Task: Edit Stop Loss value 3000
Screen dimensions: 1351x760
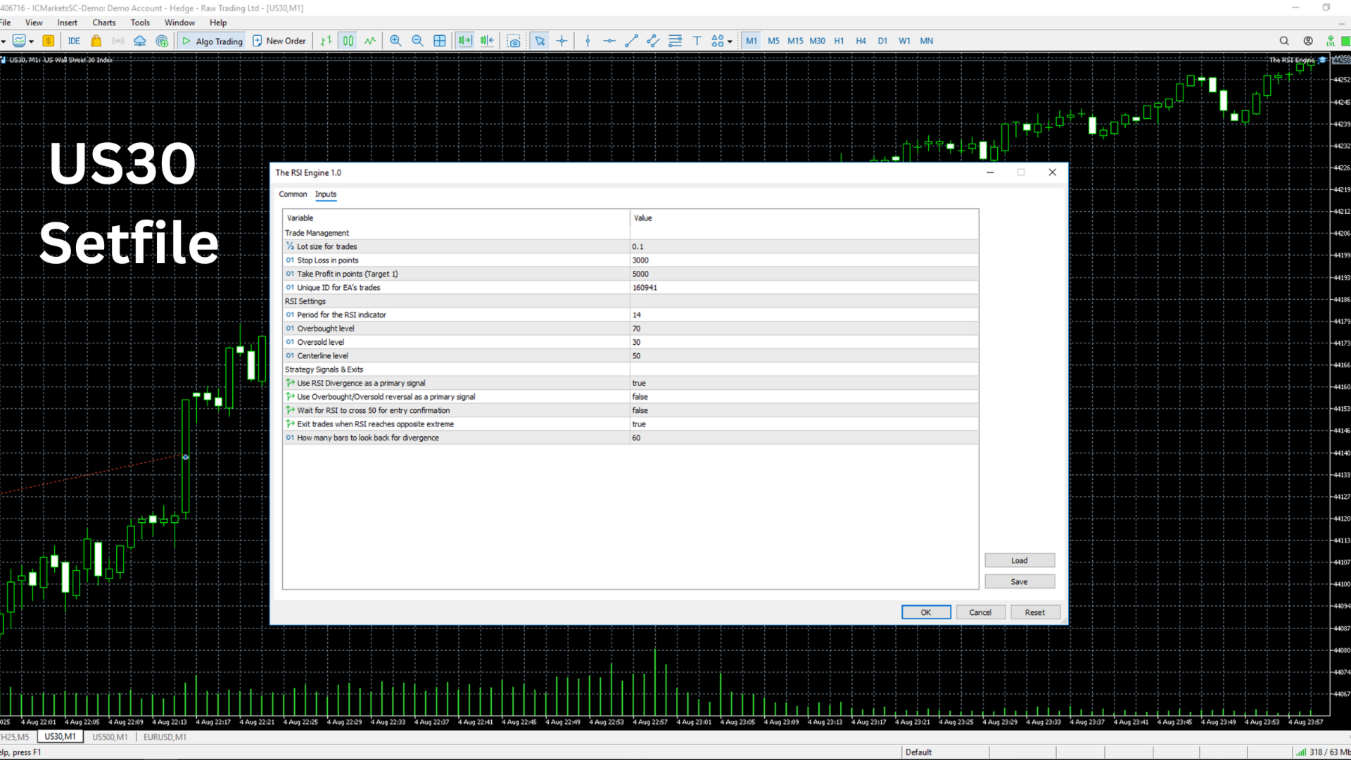Action: (x=804, y=260)
